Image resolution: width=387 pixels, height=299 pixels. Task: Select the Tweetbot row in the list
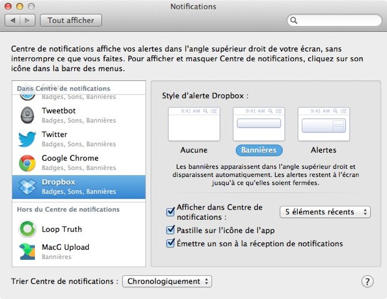[x=79, y=115]
